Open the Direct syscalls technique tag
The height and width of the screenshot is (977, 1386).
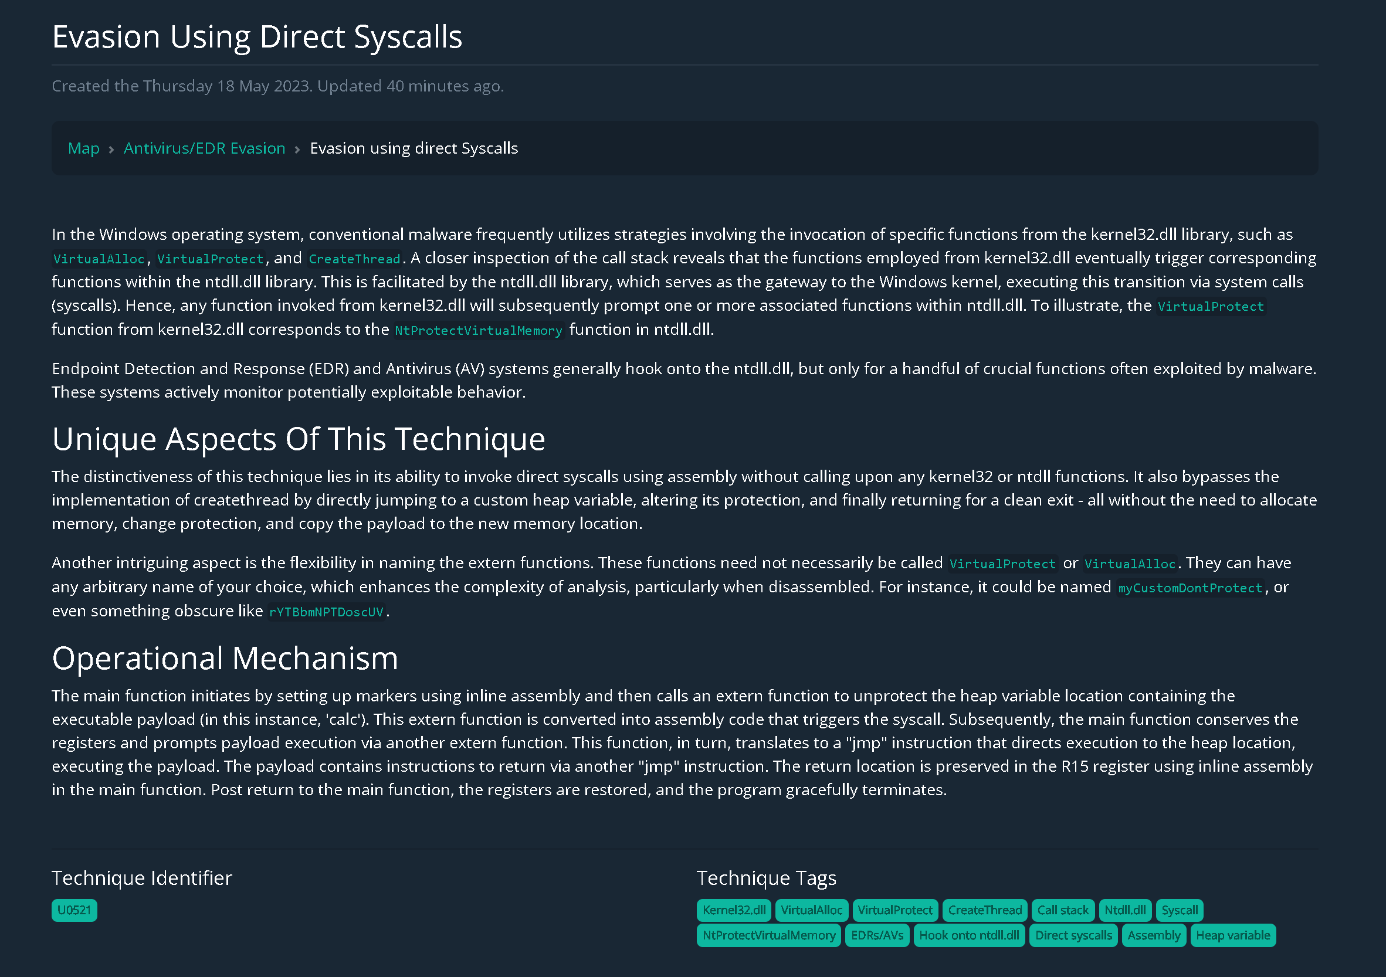pyautogui.click(x=1073, y=935)
